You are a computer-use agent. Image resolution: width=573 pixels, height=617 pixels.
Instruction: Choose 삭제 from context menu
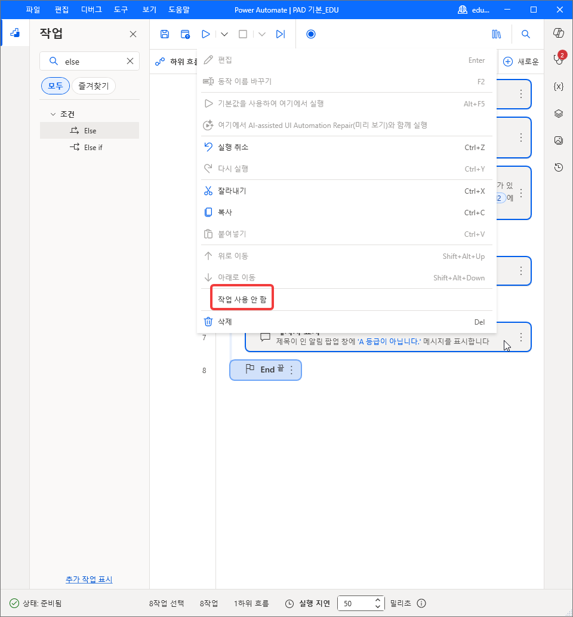(346, 322)
